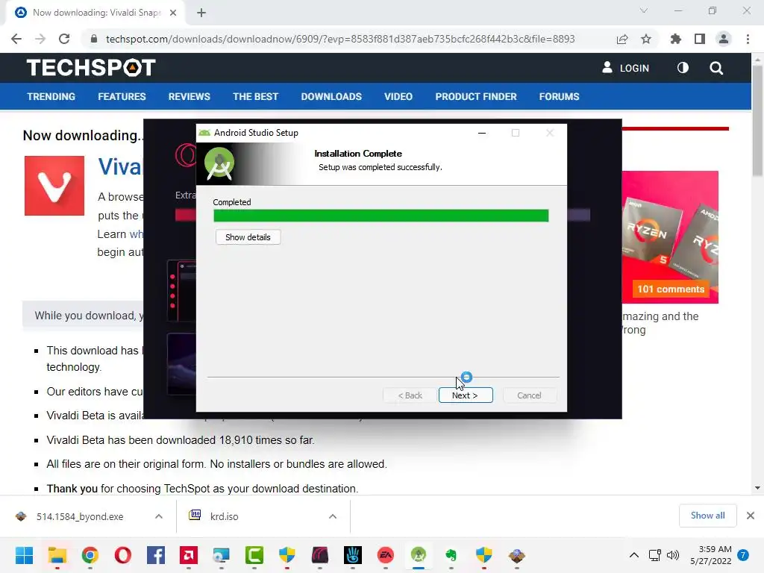Open TRENDING menu item
764x573 pixels.
51,96
